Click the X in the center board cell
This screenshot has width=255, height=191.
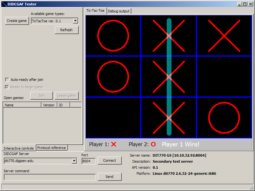click(x=169, y=76)
